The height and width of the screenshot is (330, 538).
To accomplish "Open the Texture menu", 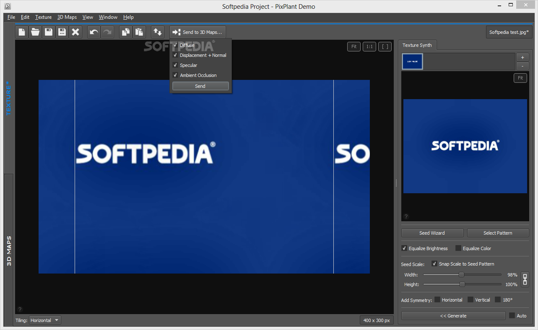I will [43, 17].
